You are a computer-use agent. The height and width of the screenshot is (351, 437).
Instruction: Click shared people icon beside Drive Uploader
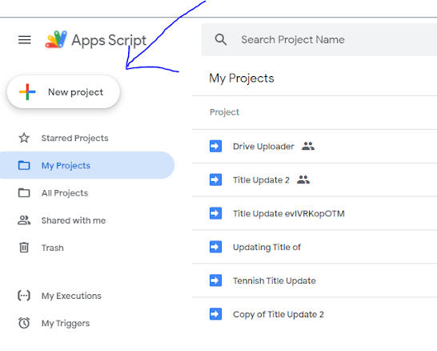308,146
